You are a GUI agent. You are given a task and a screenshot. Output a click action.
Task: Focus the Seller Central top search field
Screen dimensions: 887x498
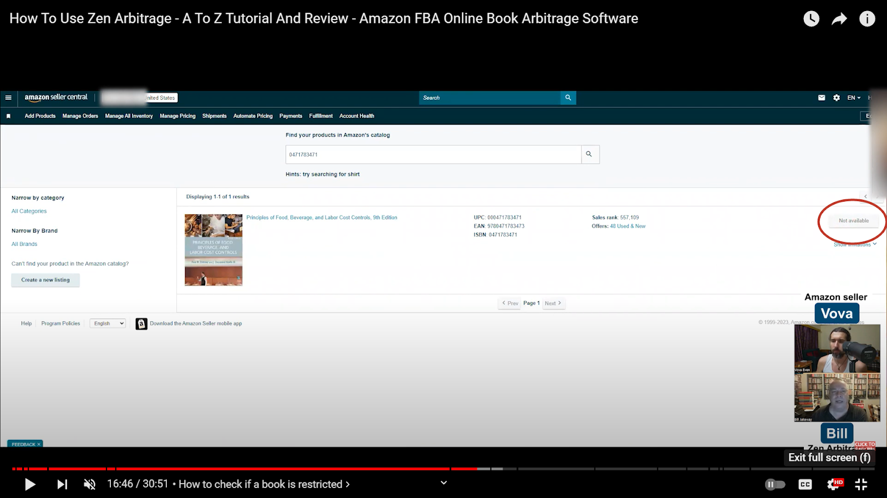pos(490,97)
